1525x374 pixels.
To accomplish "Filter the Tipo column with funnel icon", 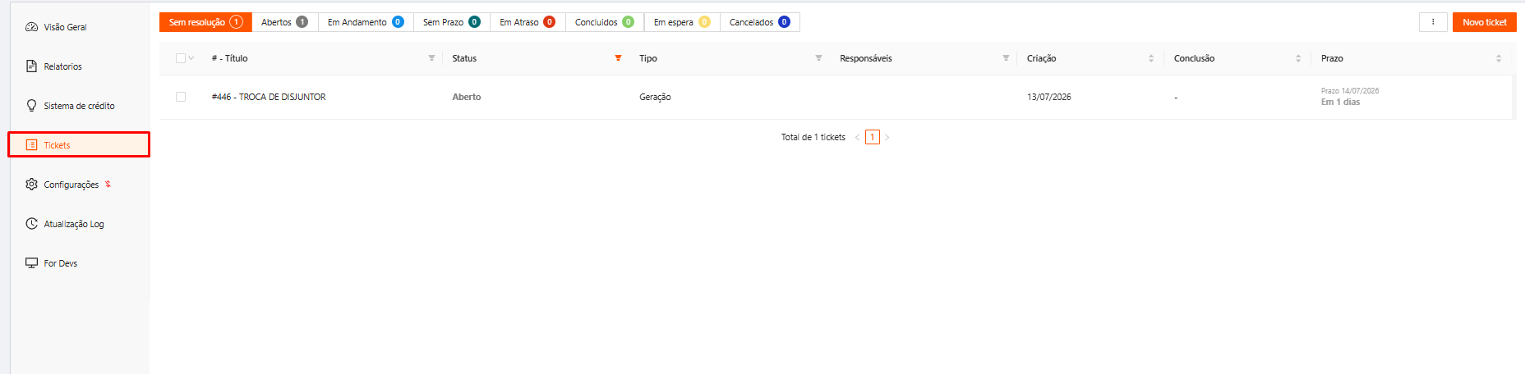I will click(x=818, y=58).
